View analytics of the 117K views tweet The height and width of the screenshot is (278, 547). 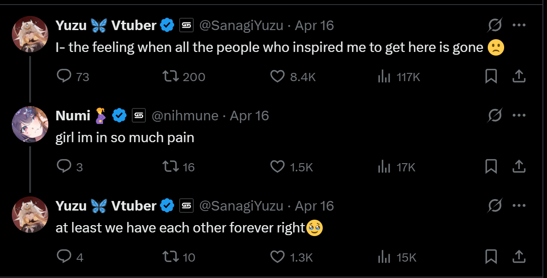[x=384, y=77]
